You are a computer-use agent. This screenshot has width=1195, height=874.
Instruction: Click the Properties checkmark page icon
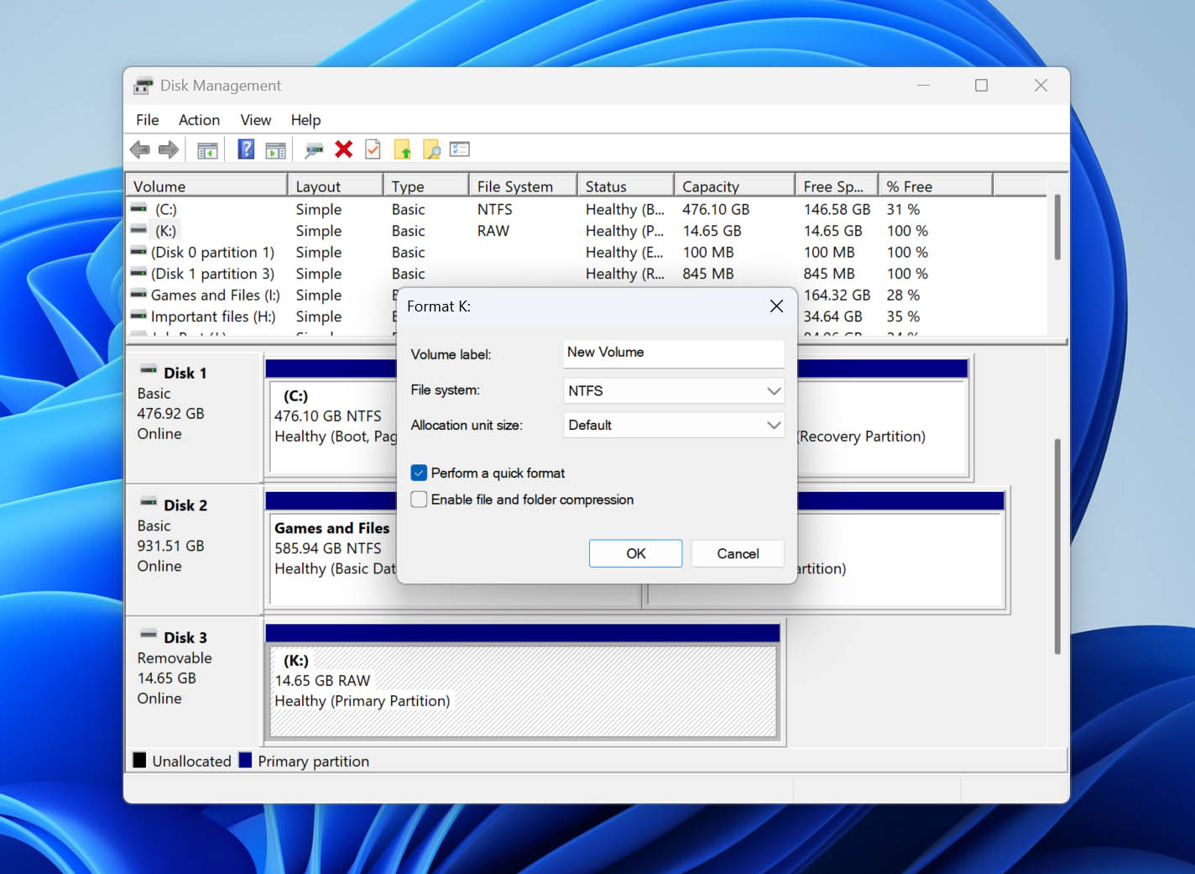tap(373, 149)
